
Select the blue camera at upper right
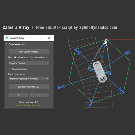point(127,53)
